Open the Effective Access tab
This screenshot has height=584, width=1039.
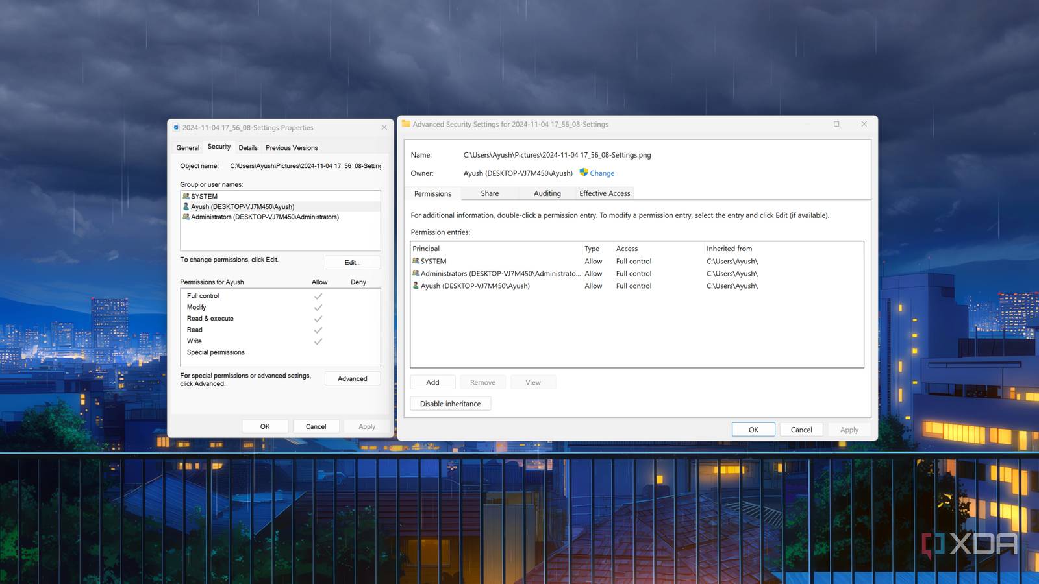point(604,193)
